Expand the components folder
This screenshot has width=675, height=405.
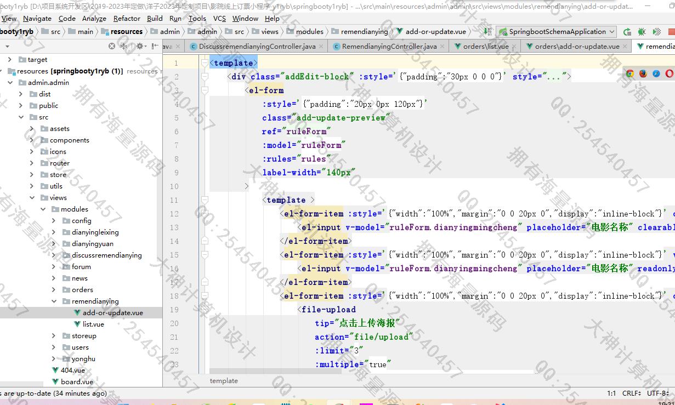pyautogui.click(x=32, y=140)
